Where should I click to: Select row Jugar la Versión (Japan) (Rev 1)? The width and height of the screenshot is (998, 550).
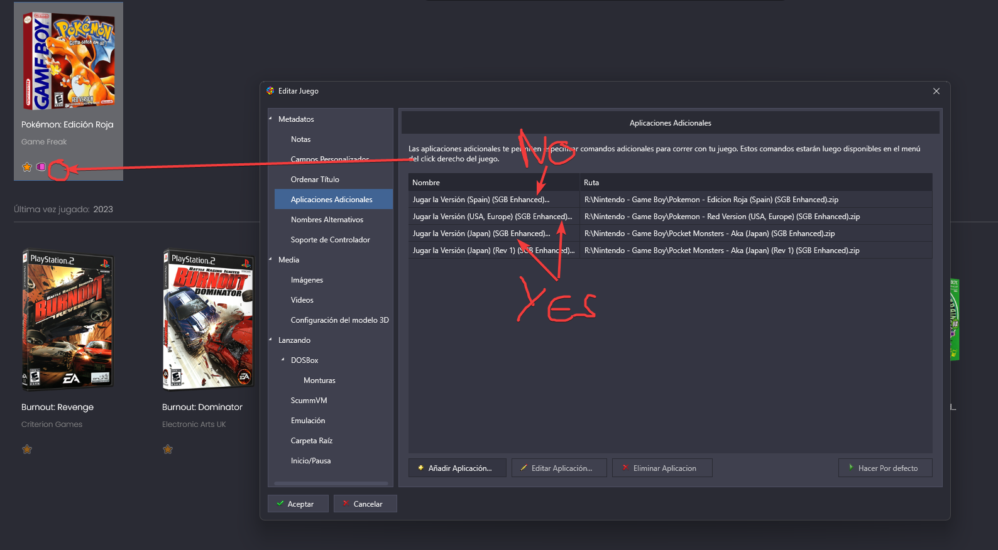coord(670,251)
